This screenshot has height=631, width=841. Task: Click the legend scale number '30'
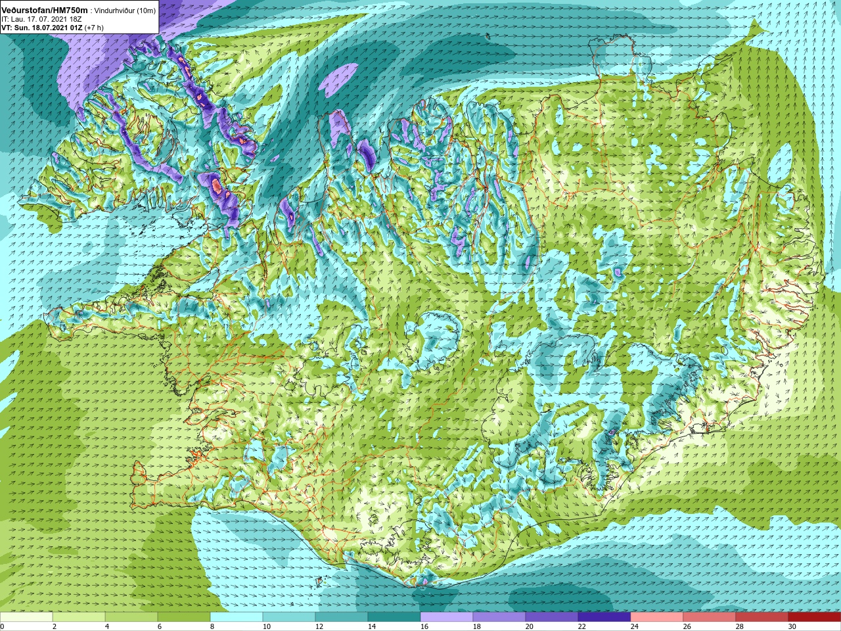coord(792,626)
